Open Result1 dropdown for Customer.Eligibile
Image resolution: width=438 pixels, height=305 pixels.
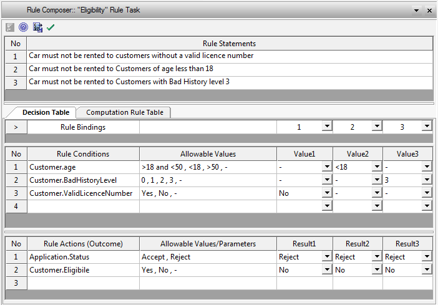point(327,269)
